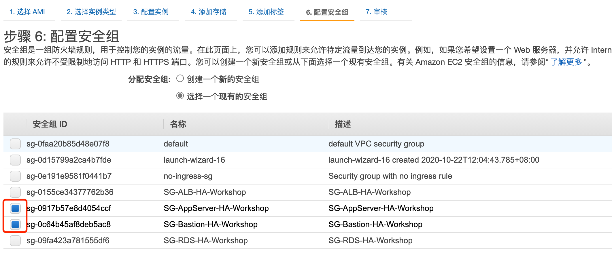Open the 4. 添加存储 tab
Viewport: 612px width, 253px height.
208,12
